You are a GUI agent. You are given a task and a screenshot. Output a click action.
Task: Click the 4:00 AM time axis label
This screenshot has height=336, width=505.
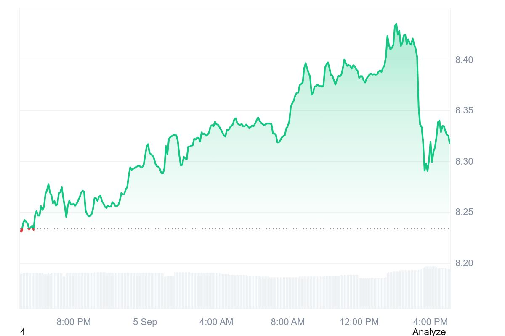[216, 322]
